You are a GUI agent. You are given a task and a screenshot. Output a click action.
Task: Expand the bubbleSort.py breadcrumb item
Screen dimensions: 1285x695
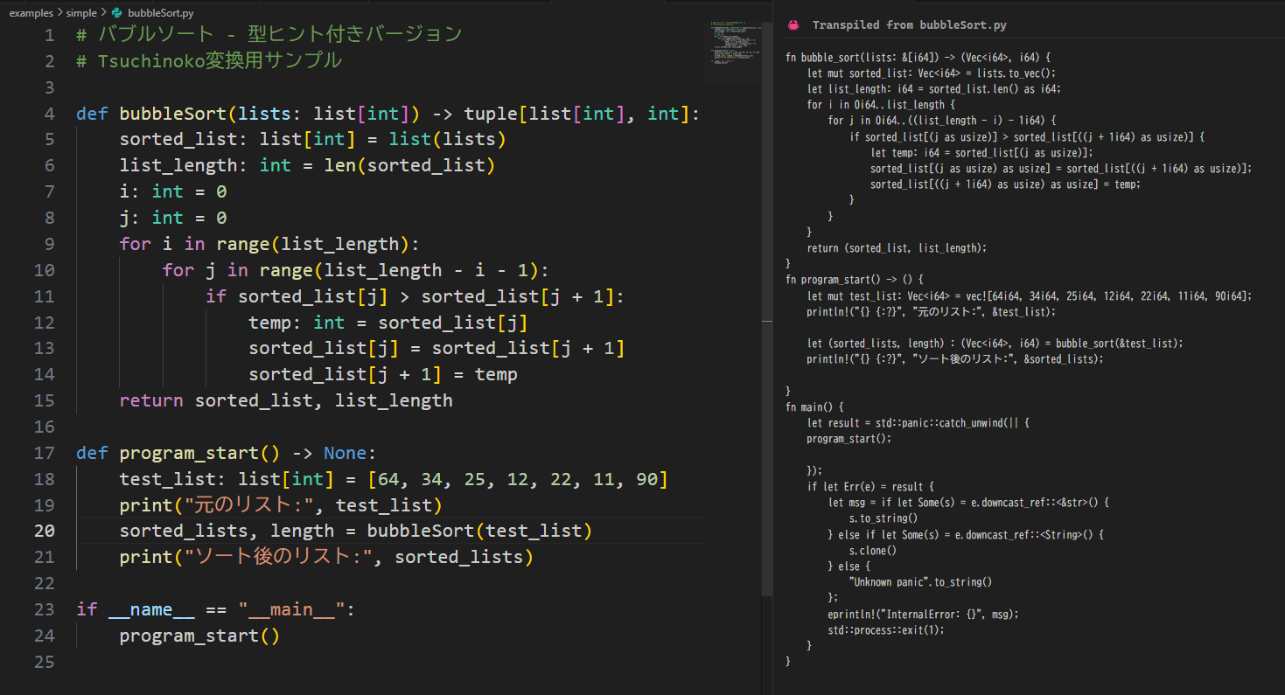tap(160, 13)
